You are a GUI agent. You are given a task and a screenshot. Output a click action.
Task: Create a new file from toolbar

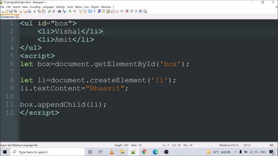(x=3, y=11)
